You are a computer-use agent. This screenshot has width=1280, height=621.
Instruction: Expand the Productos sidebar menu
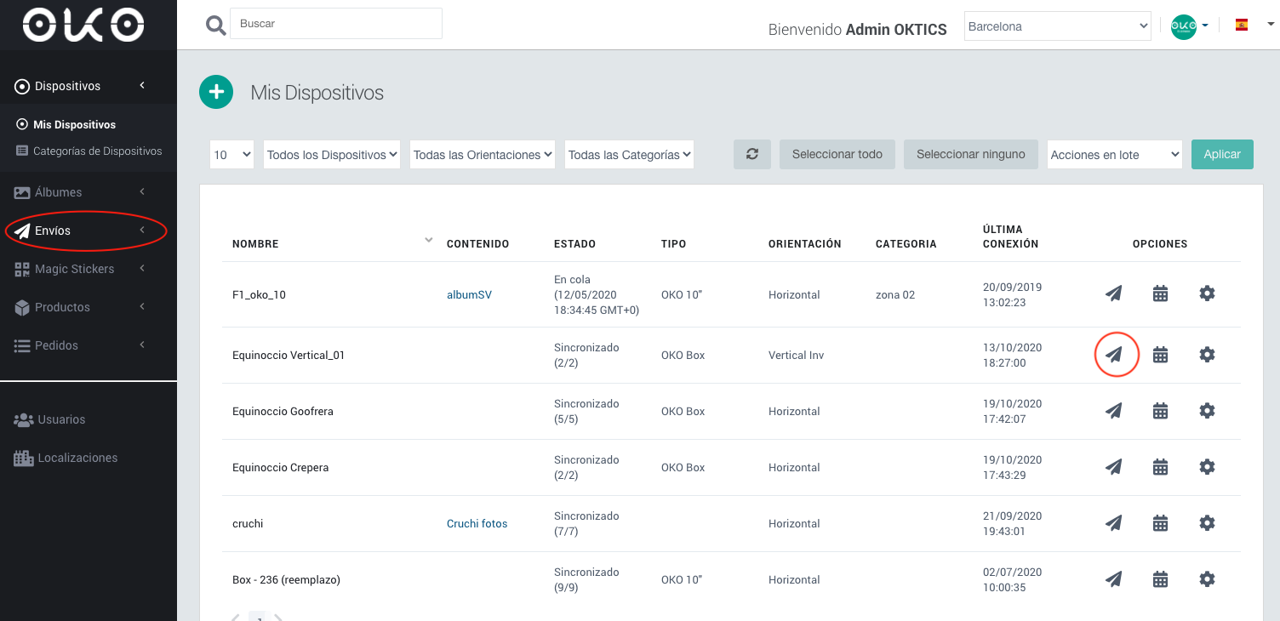coord(89,307)
